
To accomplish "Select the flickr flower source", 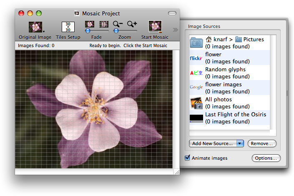I will (229, 58).
